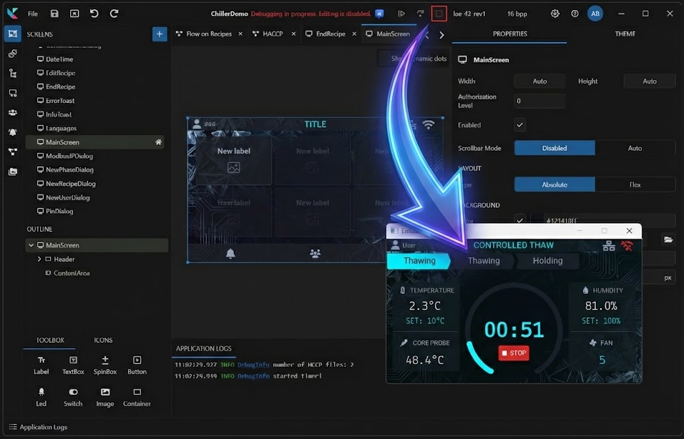Image resolution: width=684 pixels, height=439 pixels.
Task: Switch to the THEME tab
Action: click(625, 34)
